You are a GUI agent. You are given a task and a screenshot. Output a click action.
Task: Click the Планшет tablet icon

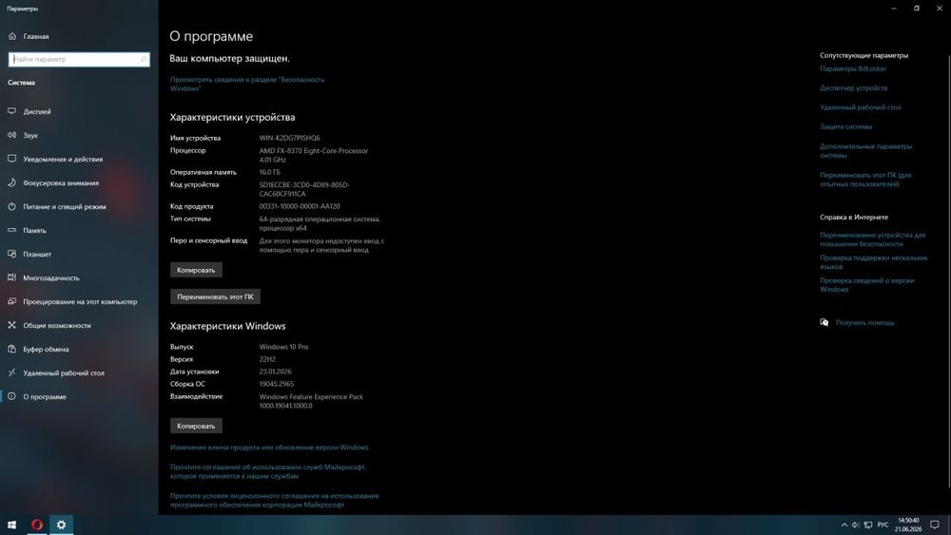pyautogui.click(x=11, y=254)
